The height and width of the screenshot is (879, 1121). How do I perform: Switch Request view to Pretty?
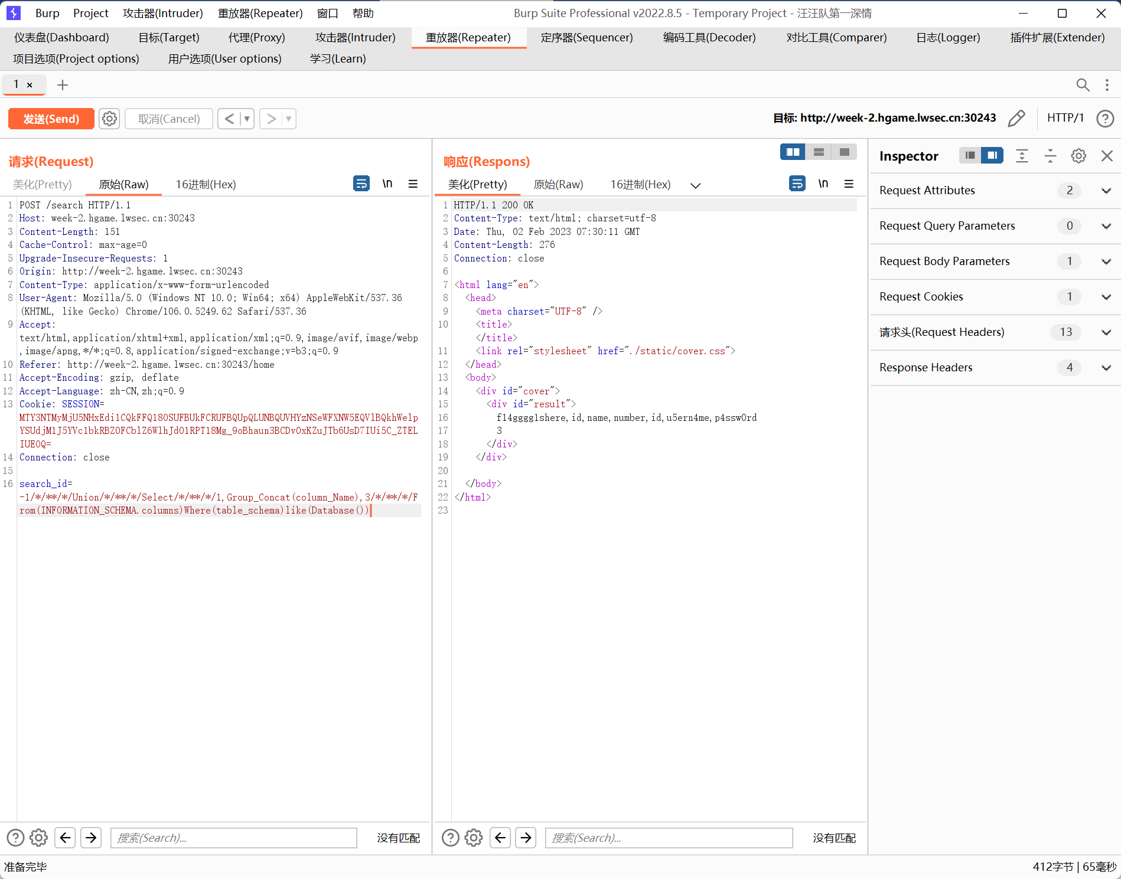pos(43,184)
